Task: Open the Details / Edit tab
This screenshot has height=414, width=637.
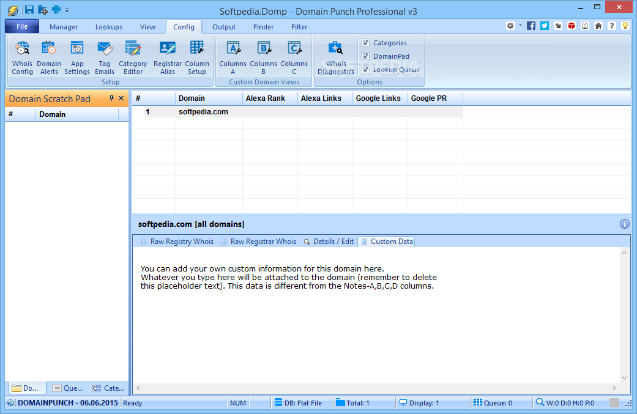Action: tap(329, 242)
